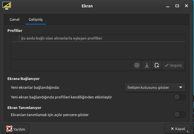The width and height of the screenshot is (194, 134).
Task: Click the delete profile (circled X) icon
Action: point(137,65)
